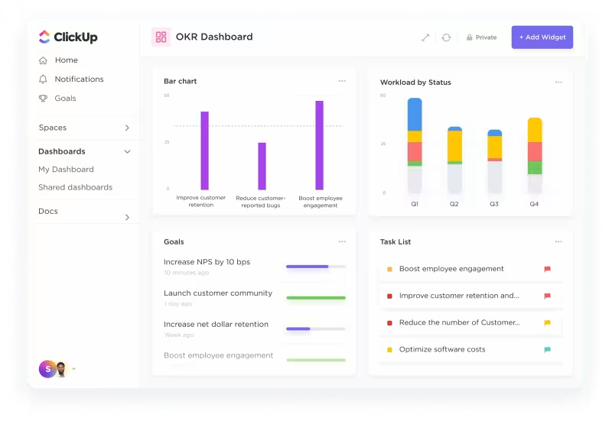This screenshot has width=612, height=424.
Task: Click the user photo avatar
Action: (x=61, y=369)
